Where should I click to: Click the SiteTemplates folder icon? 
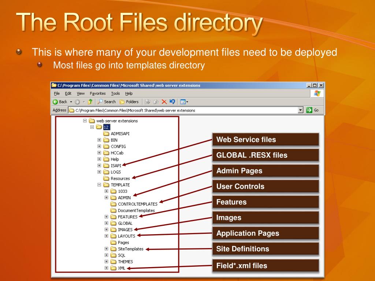[x=114, y=249]
